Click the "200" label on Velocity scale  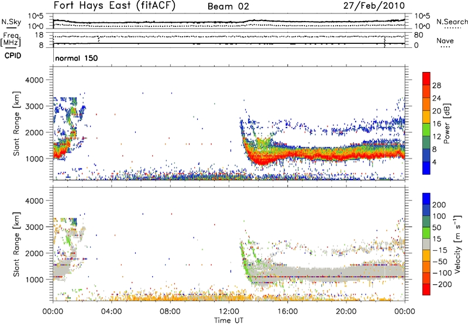tap(439, 205)
